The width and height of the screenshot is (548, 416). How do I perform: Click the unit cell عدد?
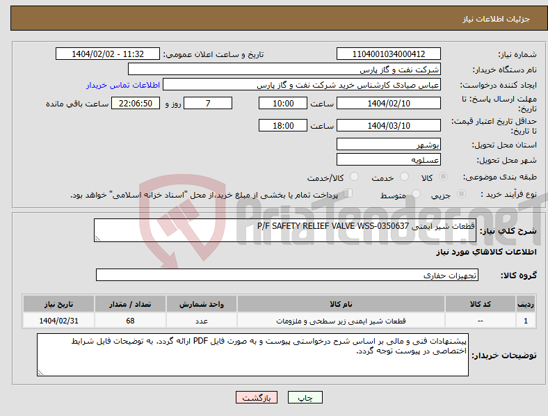coord(202,321)
